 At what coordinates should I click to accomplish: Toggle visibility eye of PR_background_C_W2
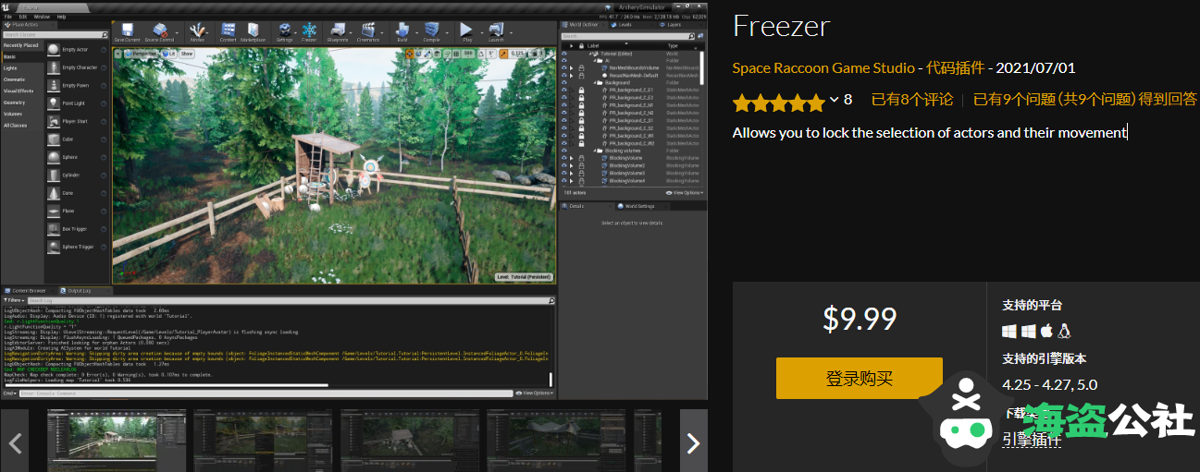564,143
